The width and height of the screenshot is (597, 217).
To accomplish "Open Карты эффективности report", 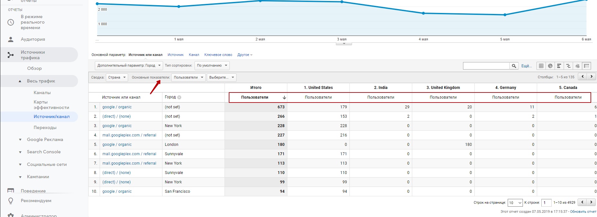I will click(x=51, y=105).
